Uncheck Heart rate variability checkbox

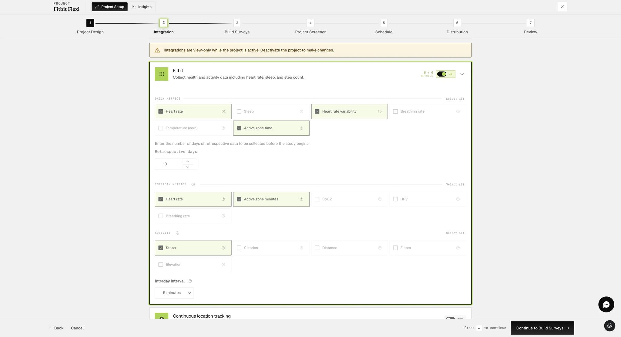coord(317,111)
